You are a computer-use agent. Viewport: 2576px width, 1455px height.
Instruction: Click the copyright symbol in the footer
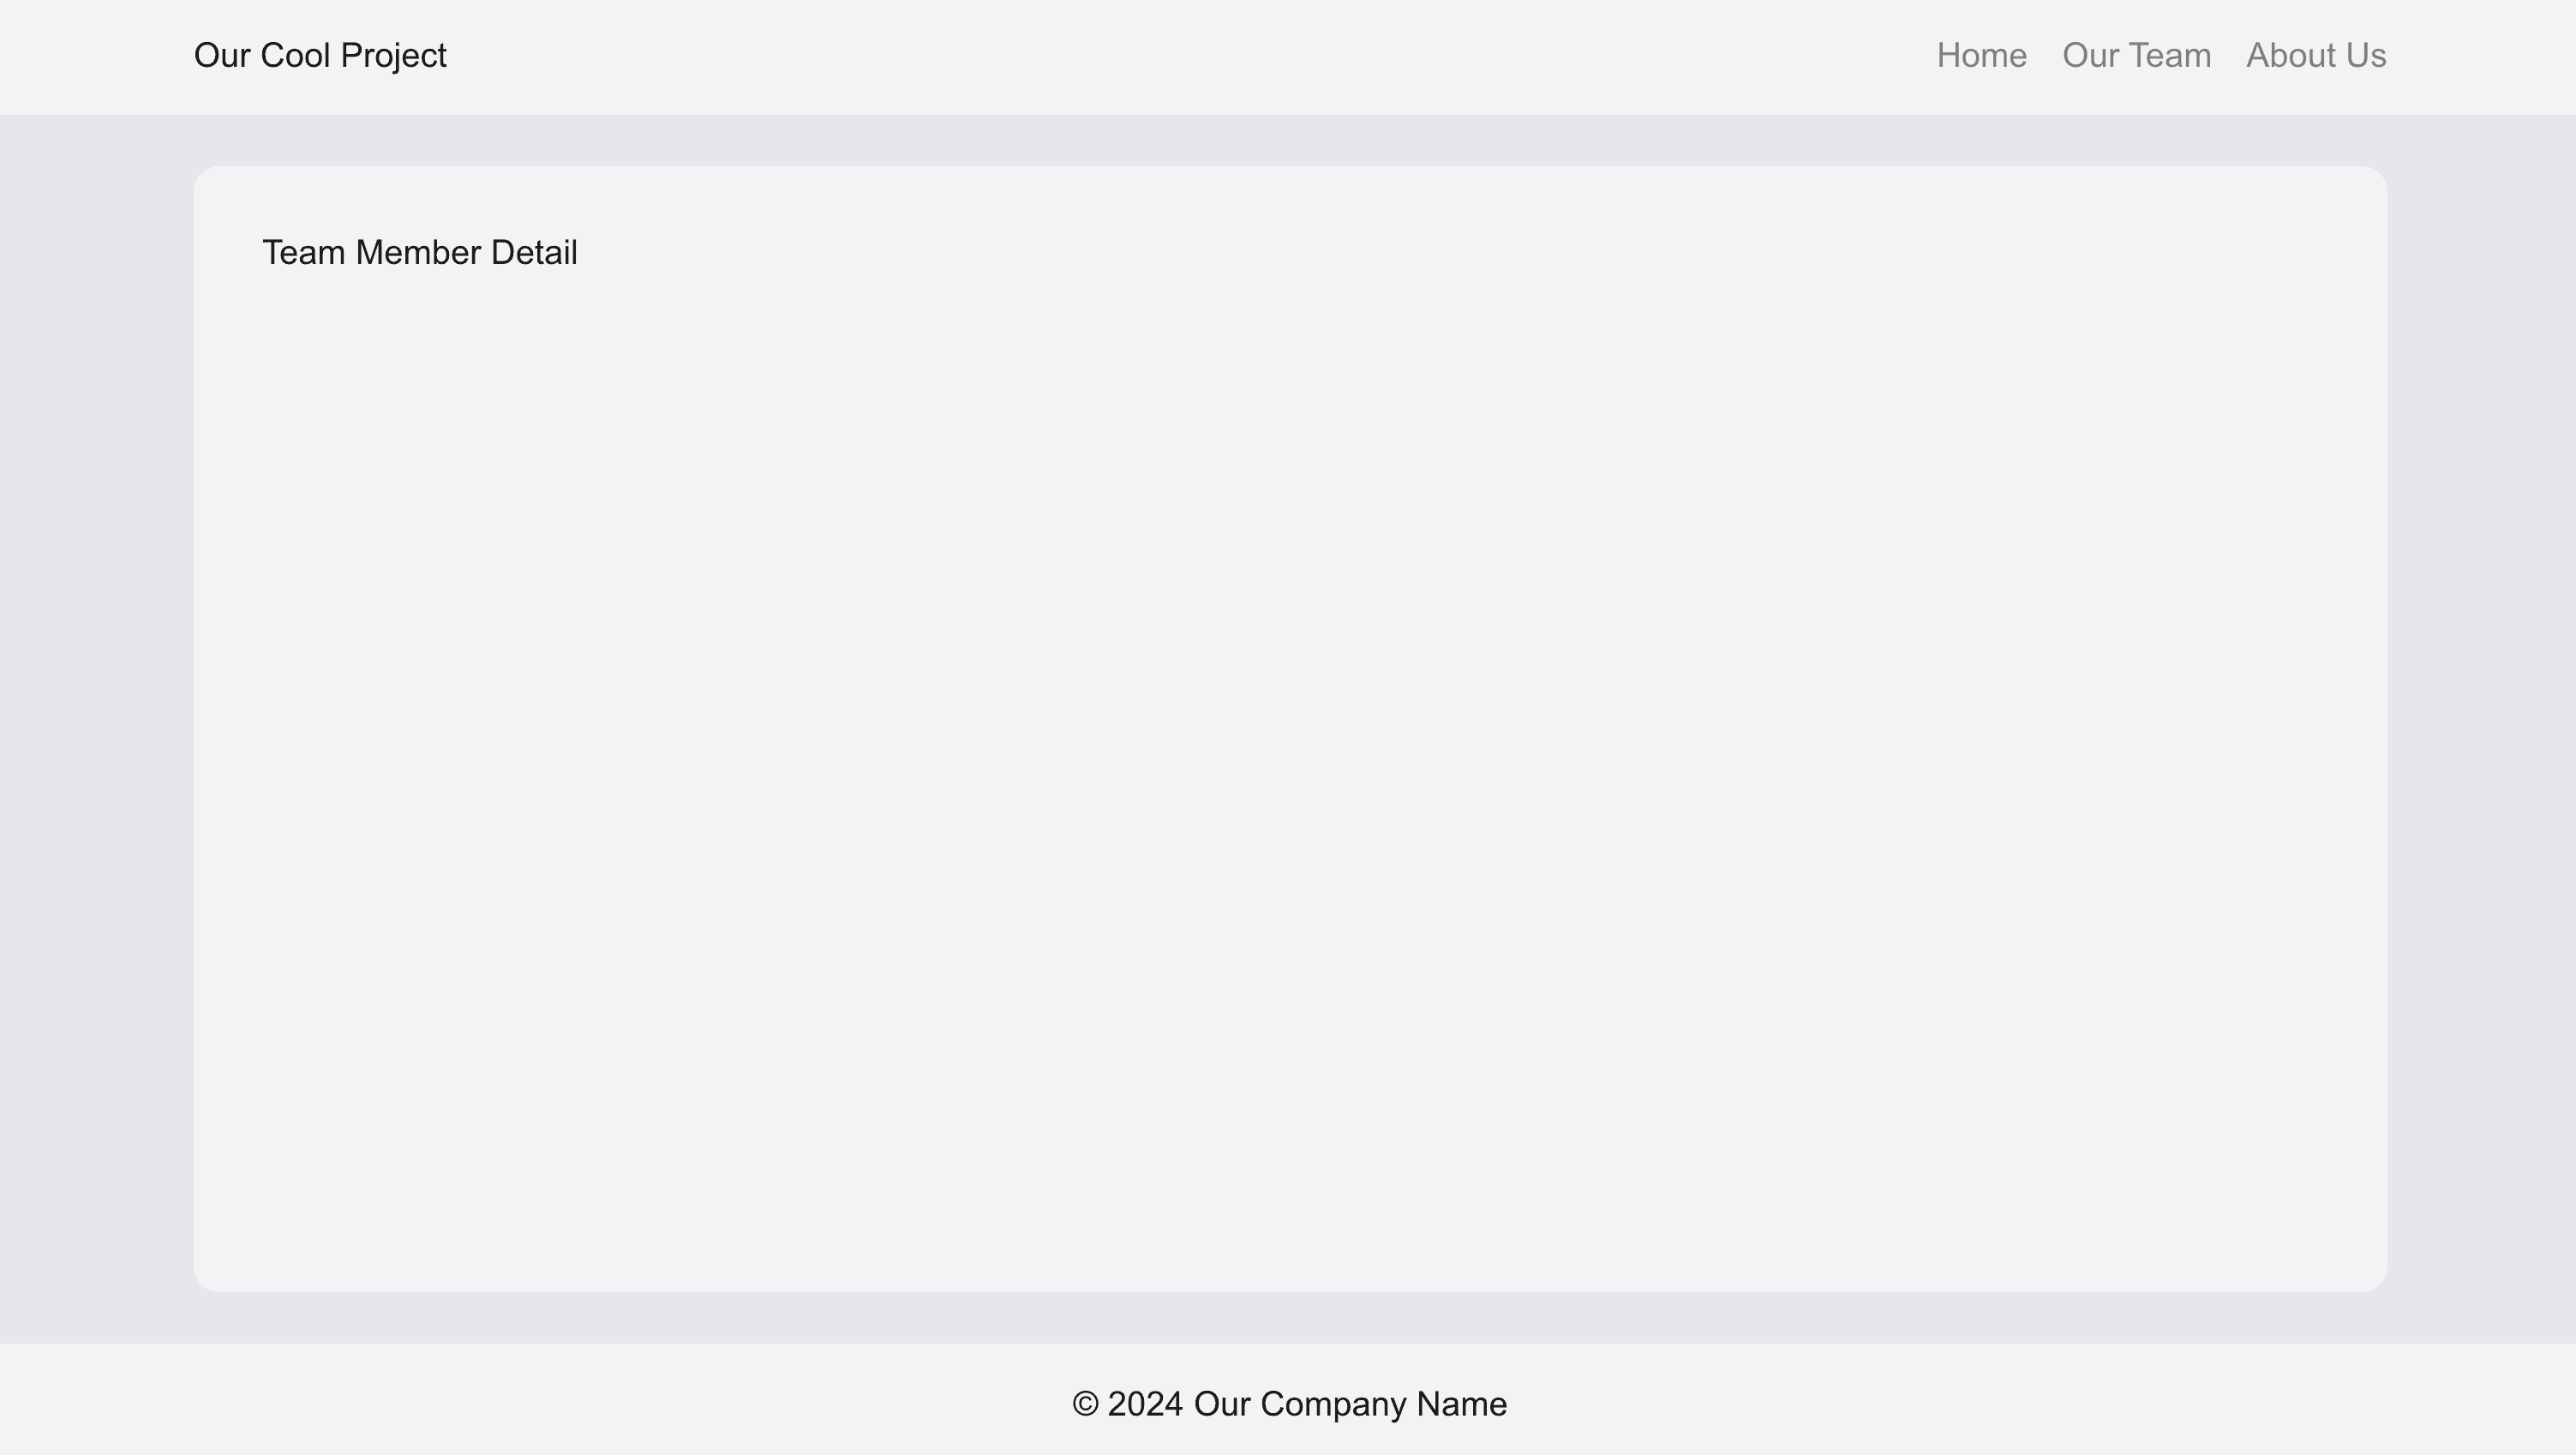click(1085, 1404)
